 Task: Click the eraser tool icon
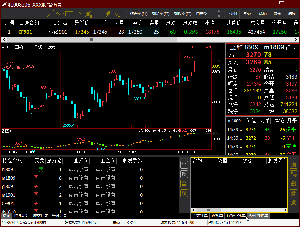107,14
